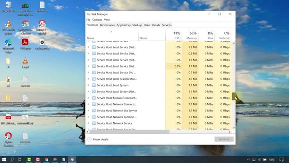Open the red Adobe PDF file icon
Viewport: 289px width, 163px height.
coord(25,44)
